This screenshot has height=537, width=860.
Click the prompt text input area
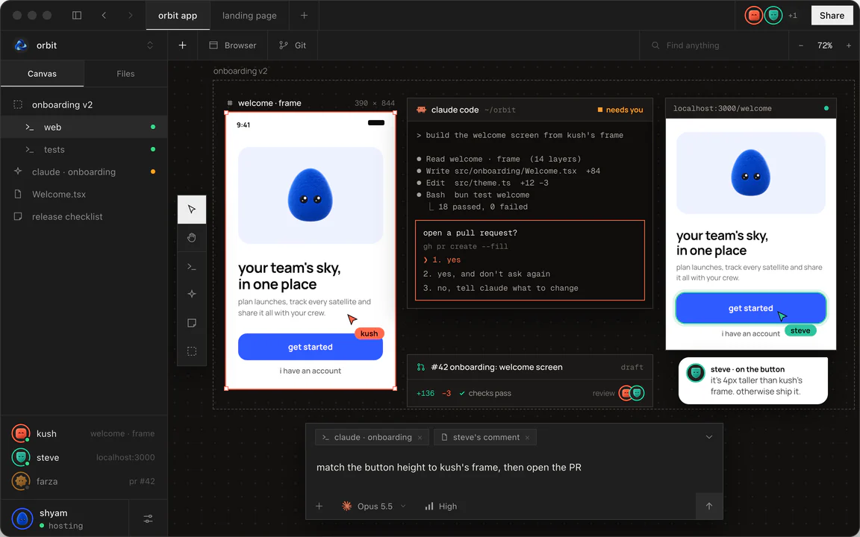point(514,468)
